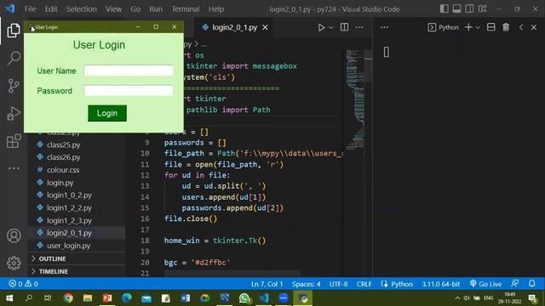The height and width of the screenshot is (306, 545).
Task: Open Source Control view
Action: [14, 86]
